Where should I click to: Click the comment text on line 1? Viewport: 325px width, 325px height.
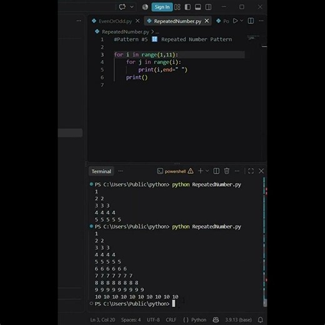click(x=173, y=39)
